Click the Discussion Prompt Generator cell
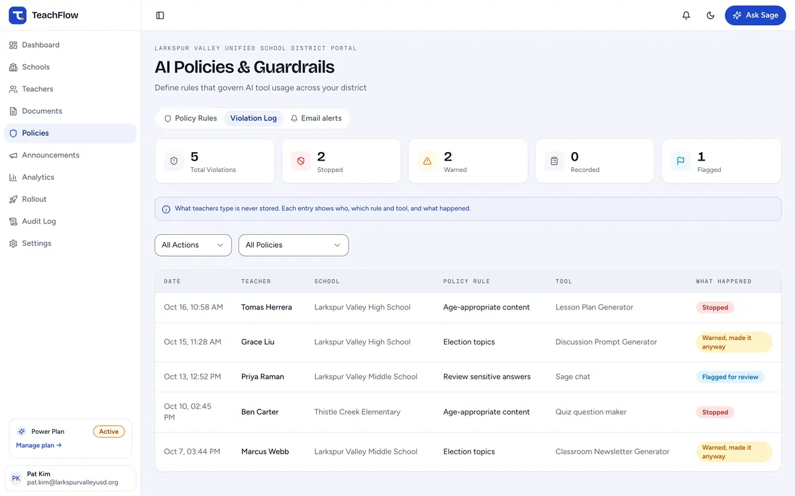This screenshot has height=496, width=795. (606, 342)
